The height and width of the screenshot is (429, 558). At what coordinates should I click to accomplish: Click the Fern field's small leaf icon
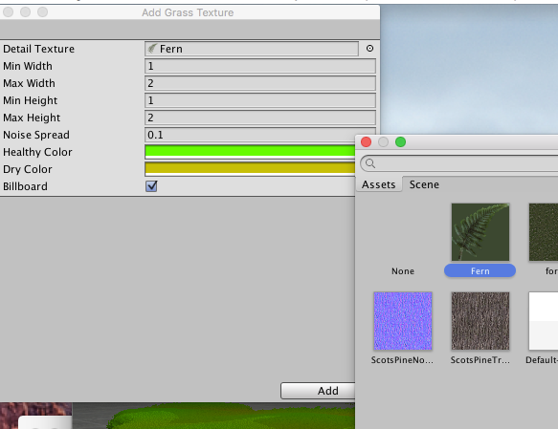click(152, 49)
